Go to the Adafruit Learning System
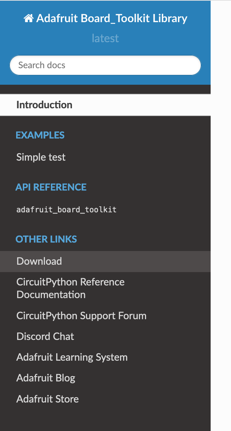This screenshot has width=231, height=431. point(72,357)
